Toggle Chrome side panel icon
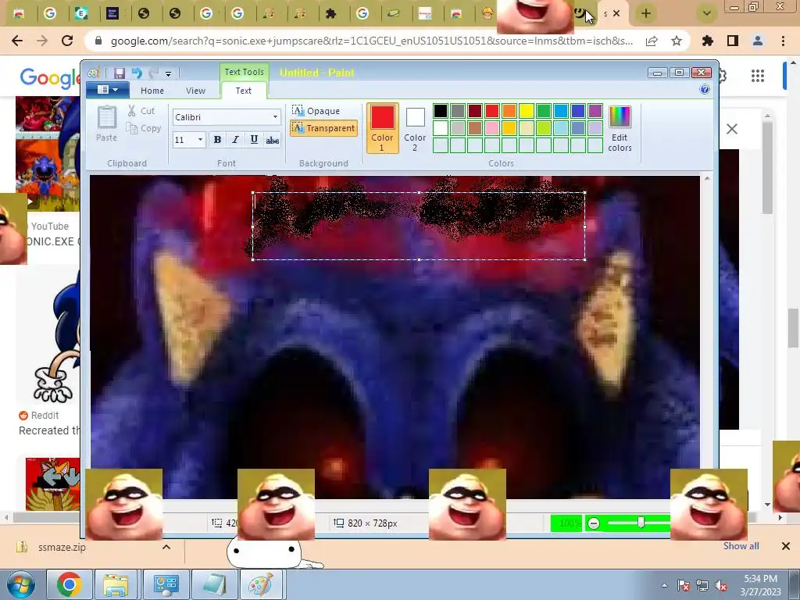 click(x=733, y=41)
